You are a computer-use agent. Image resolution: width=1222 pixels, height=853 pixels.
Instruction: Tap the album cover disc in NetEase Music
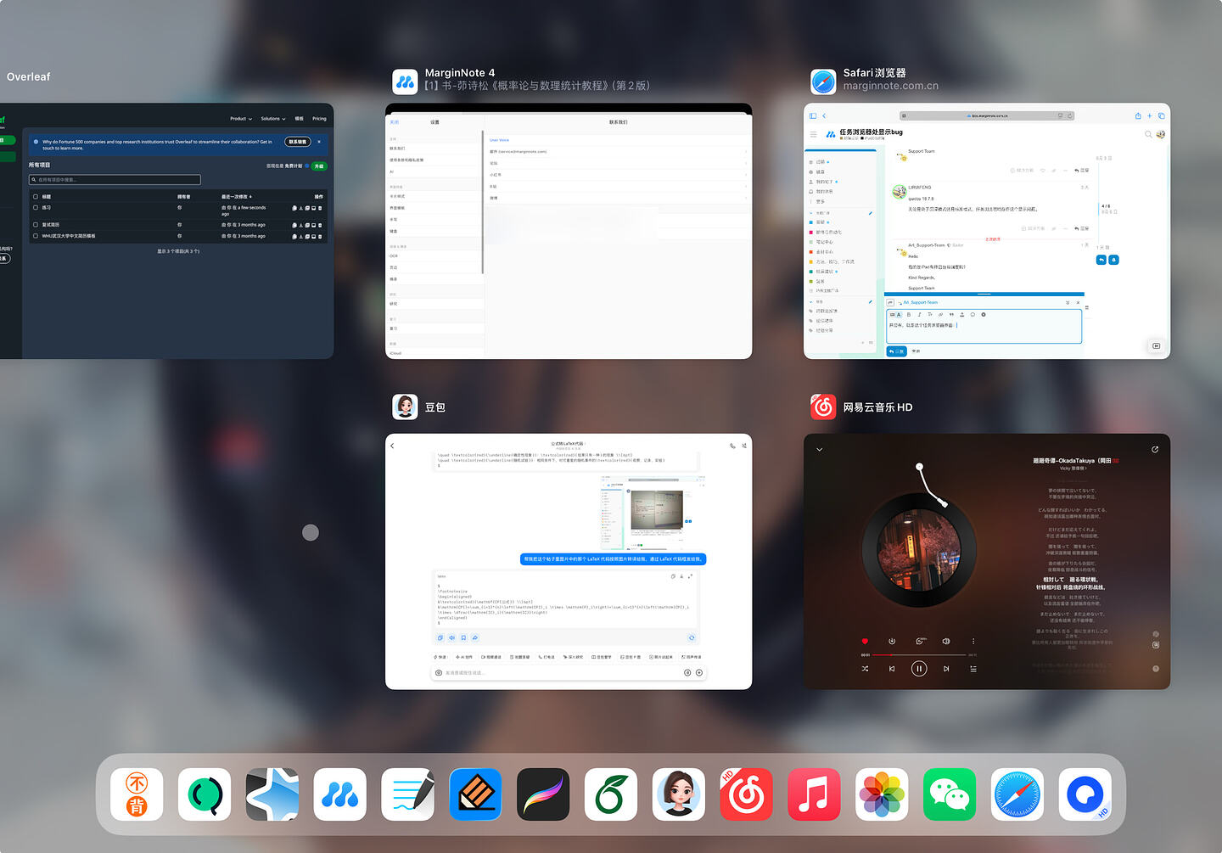tap(921, 550)
